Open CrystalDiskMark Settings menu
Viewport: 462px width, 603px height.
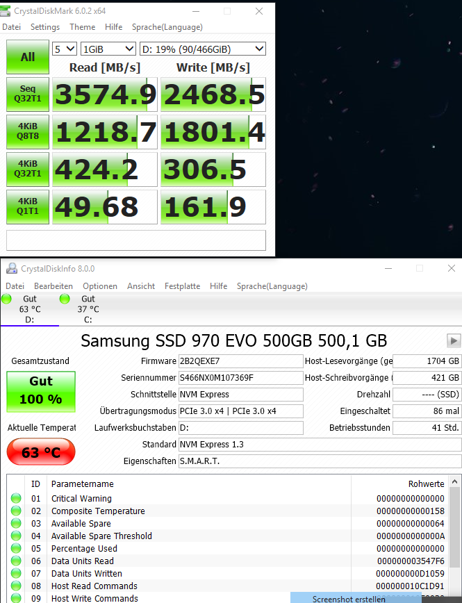point(45,27)
